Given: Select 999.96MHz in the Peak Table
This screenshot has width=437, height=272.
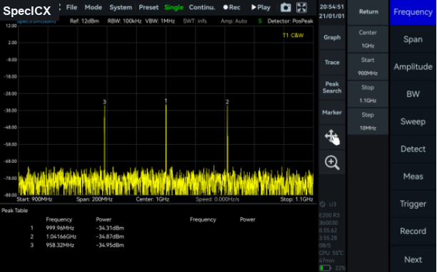Looking at the screenshot, I should point(60,228).
